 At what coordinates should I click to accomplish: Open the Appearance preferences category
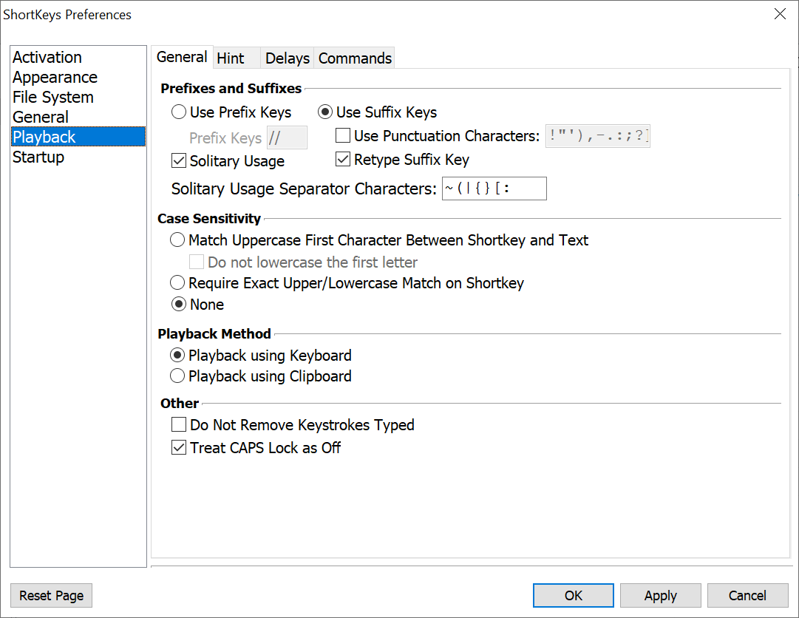point(55,78)
